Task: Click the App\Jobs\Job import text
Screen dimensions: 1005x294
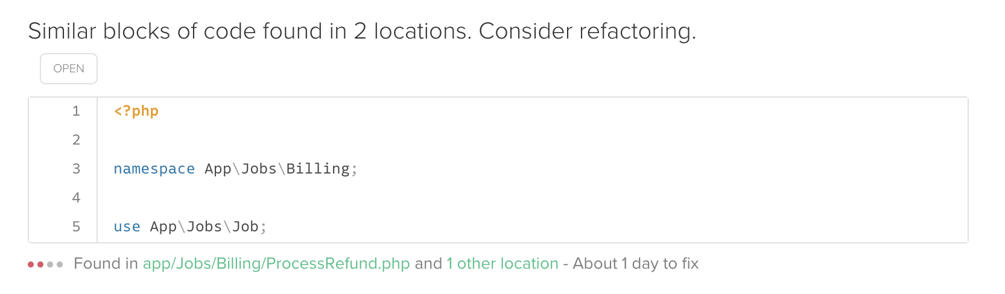Action: tap(204, 227)
